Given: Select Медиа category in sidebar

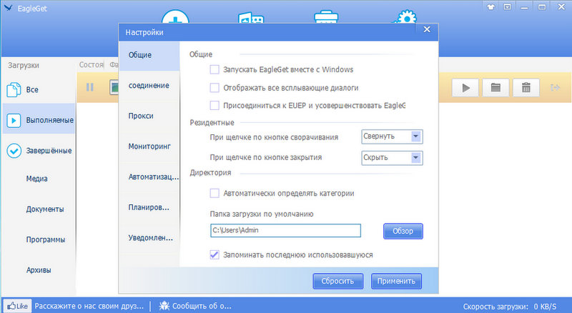Looking at the screenshot, I should pyautogui.click(x=37, y=179).
